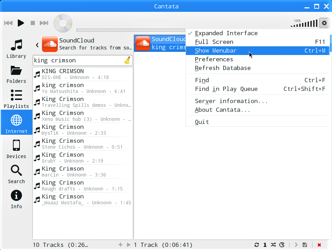Start playback with play button
The height and width of the screenshot is (250, 332).
(x=21, y=23)
